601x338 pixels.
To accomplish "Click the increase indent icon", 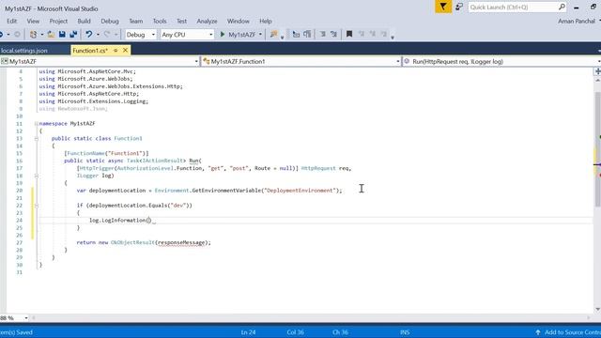I will (x=334, y=35).
